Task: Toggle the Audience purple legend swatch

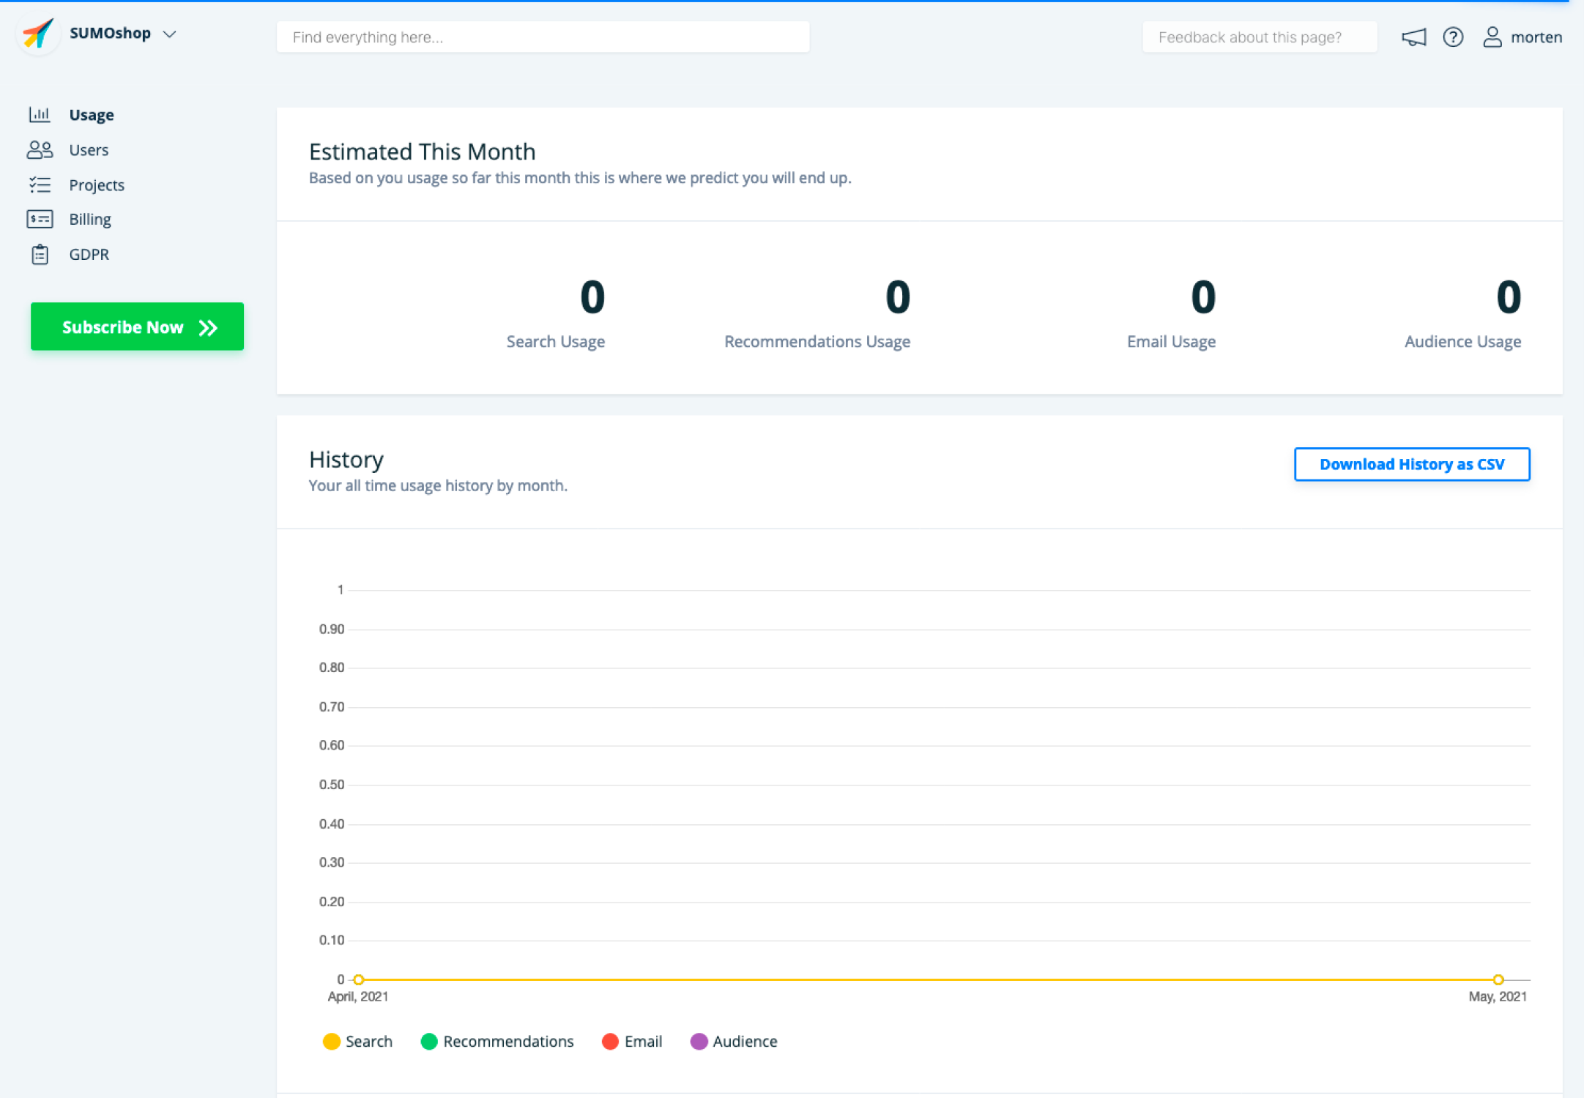Action: [699, 1041]
